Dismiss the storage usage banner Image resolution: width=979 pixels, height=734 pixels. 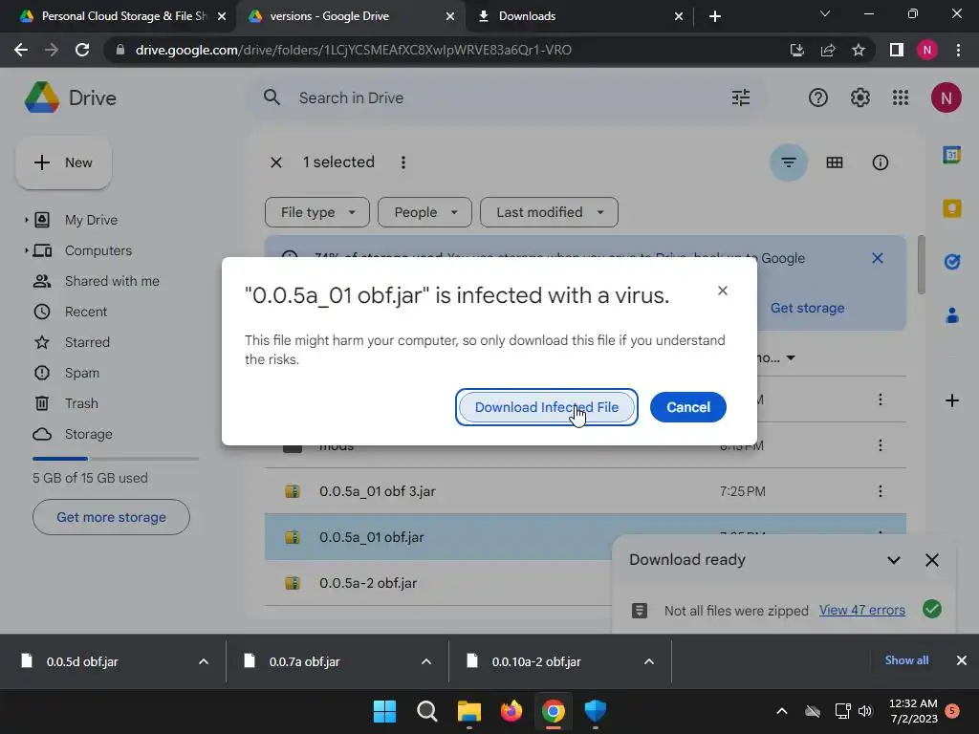878,258
